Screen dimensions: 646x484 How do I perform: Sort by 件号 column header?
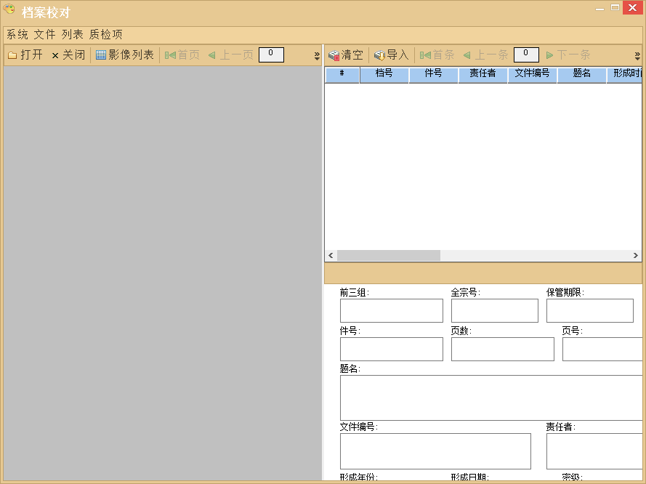coord(433,75)
